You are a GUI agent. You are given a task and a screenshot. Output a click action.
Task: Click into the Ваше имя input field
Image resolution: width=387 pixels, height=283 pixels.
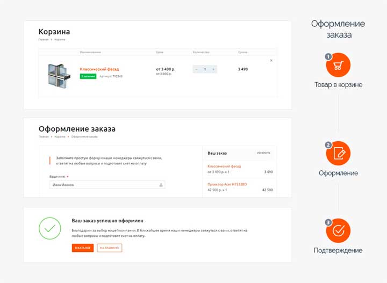(x=102, y=185)
